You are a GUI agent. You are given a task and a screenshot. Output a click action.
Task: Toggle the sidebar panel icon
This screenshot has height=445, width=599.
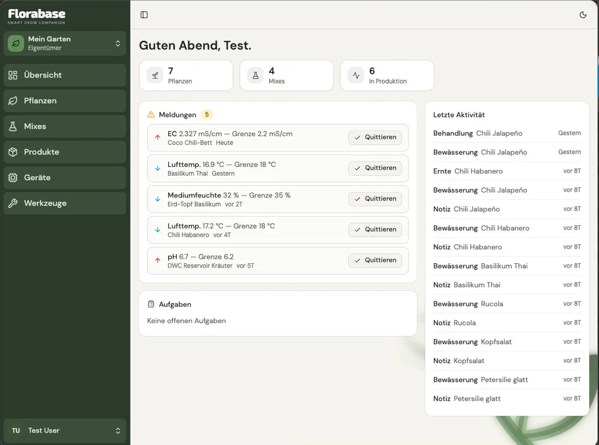pyautogui.click(x=144, y=15)
